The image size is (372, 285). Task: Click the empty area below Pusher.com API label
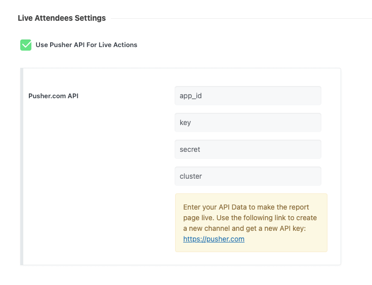click(x=96, y=177)
